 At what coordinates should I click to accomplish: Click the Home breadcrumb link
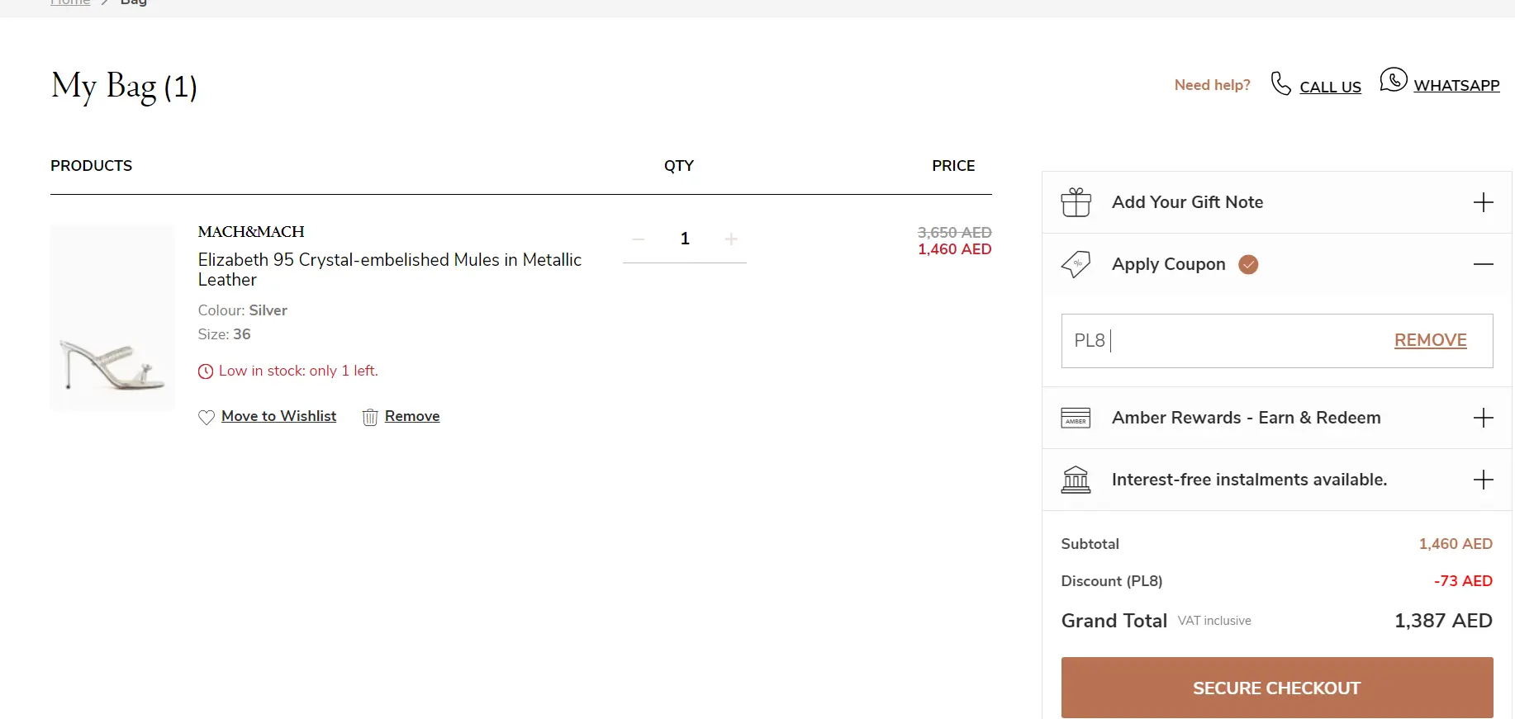pyautogui.click(x=70, y=2)
